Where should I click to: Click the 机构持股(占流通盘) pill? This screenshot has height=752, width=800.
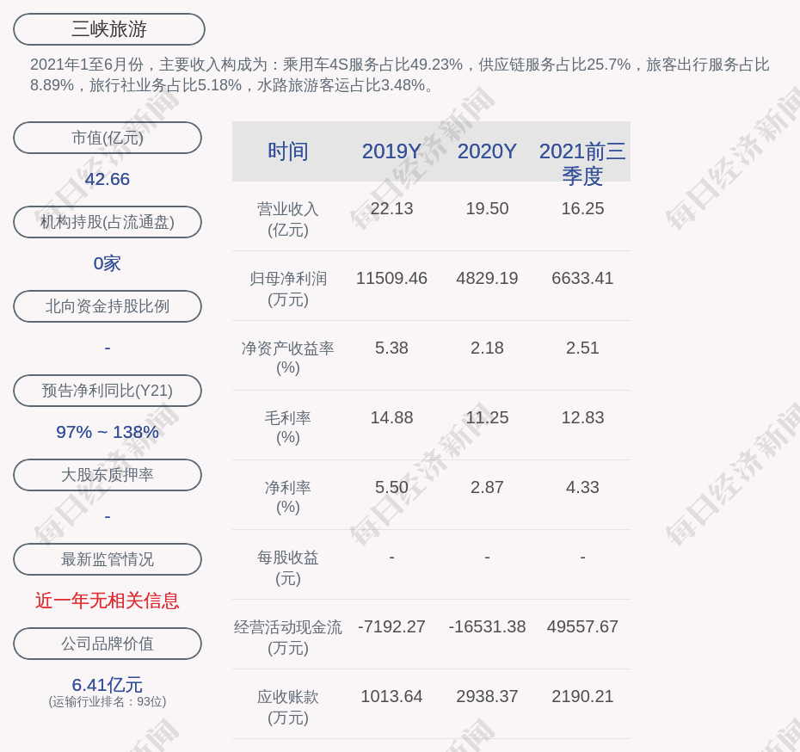pyautogui.click(x=108, y=222)
